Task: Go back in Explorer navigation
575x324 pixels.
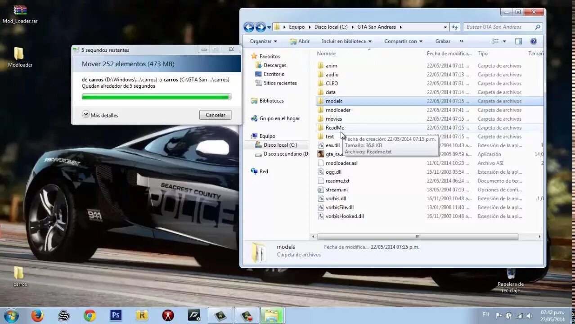Action: 249,27
